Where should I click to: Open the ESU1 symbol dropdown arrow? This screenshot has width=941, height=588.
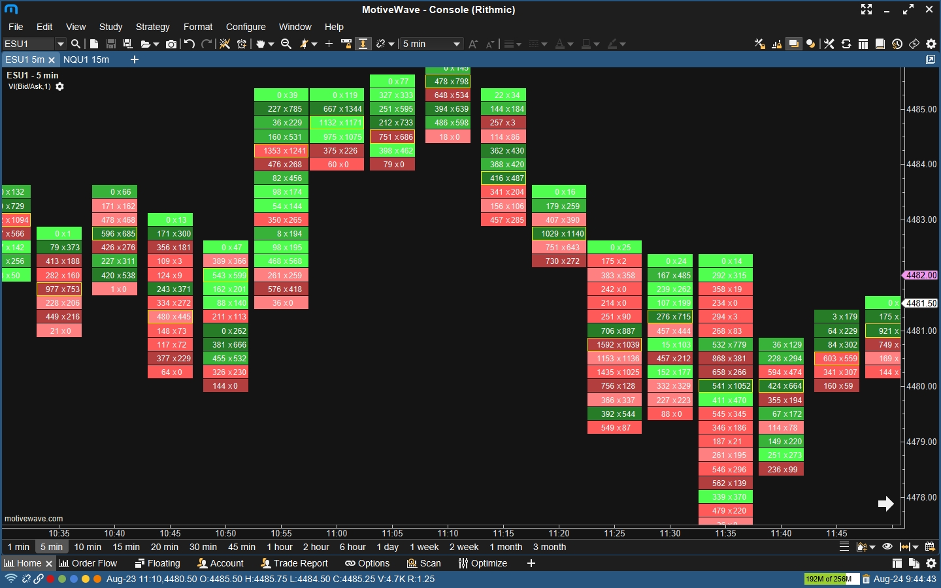(61, 44)
